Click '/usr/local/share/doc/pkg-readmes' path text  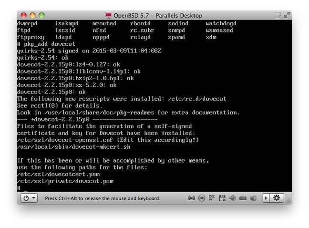coord(99,113)
